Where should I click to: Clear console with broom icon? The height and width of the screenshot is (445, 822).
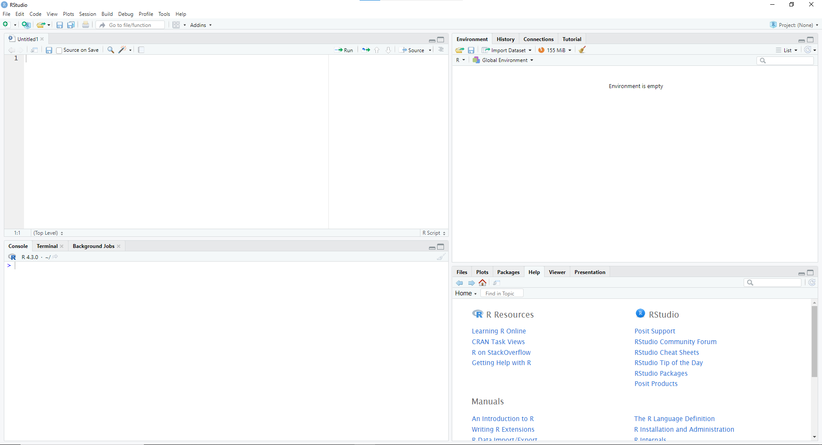pos(441,256)
